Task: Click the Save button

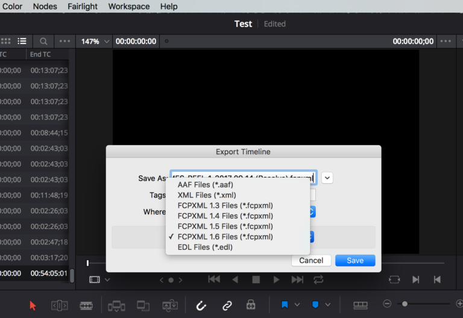Action: pos(355,260)
